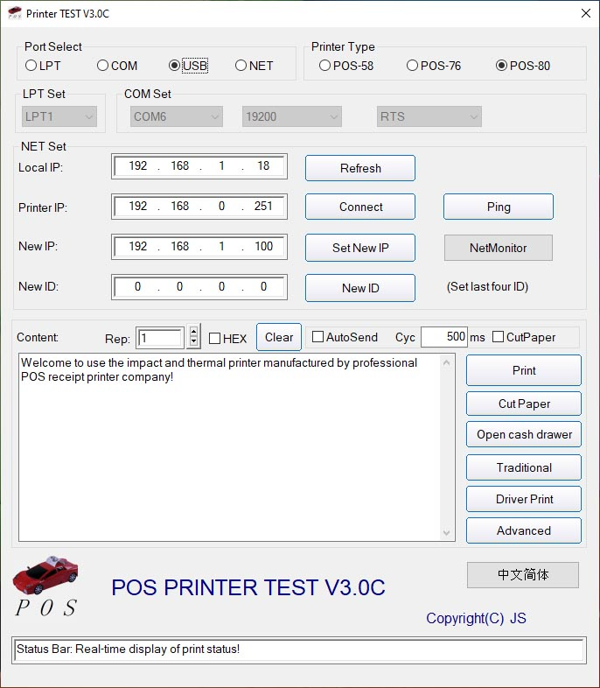The image size is (600, 688).
Task: Click the content scrollbar up arrow
Action: (x=446, y=362)
